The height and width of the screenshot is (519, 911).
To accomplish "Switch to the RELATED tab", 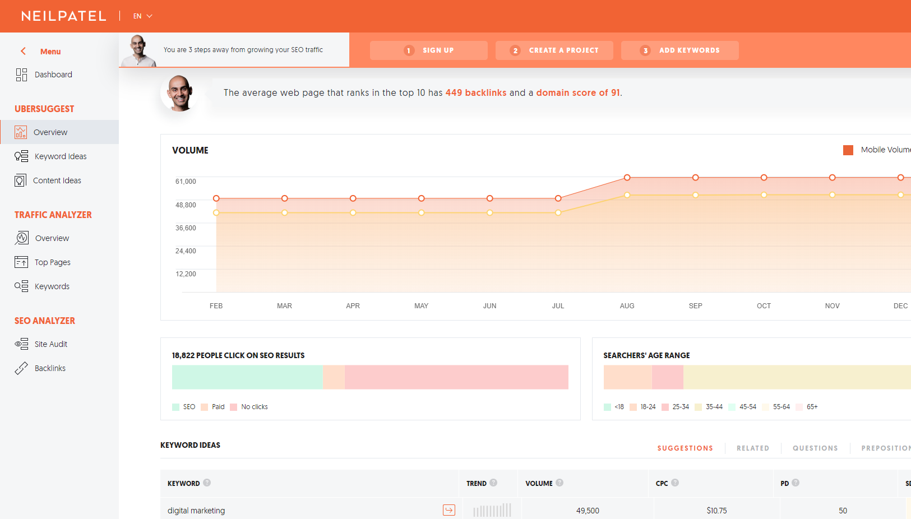I will coord(753,448).
